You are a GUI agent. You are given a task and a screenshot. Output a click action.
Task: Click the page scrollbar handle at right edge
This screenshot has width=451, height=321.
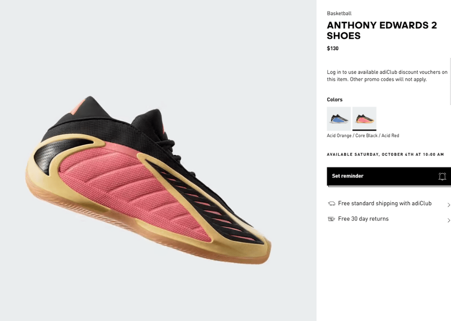click(x=450, y=81)
